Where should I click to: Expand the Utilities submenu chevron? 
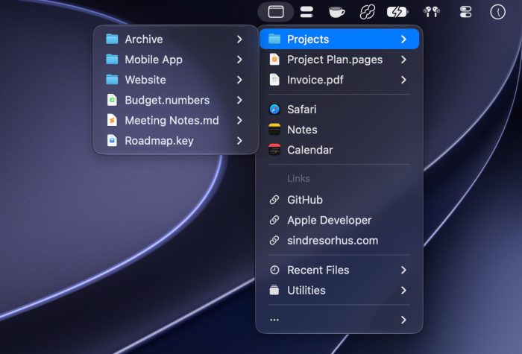click(x=403, y=290)
